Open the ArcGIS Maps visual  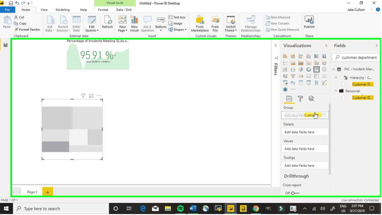pyautogui.click(x=285, y=89)
